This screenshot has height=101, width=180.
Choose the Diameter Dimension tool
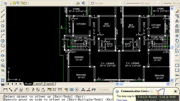(38, 89)
